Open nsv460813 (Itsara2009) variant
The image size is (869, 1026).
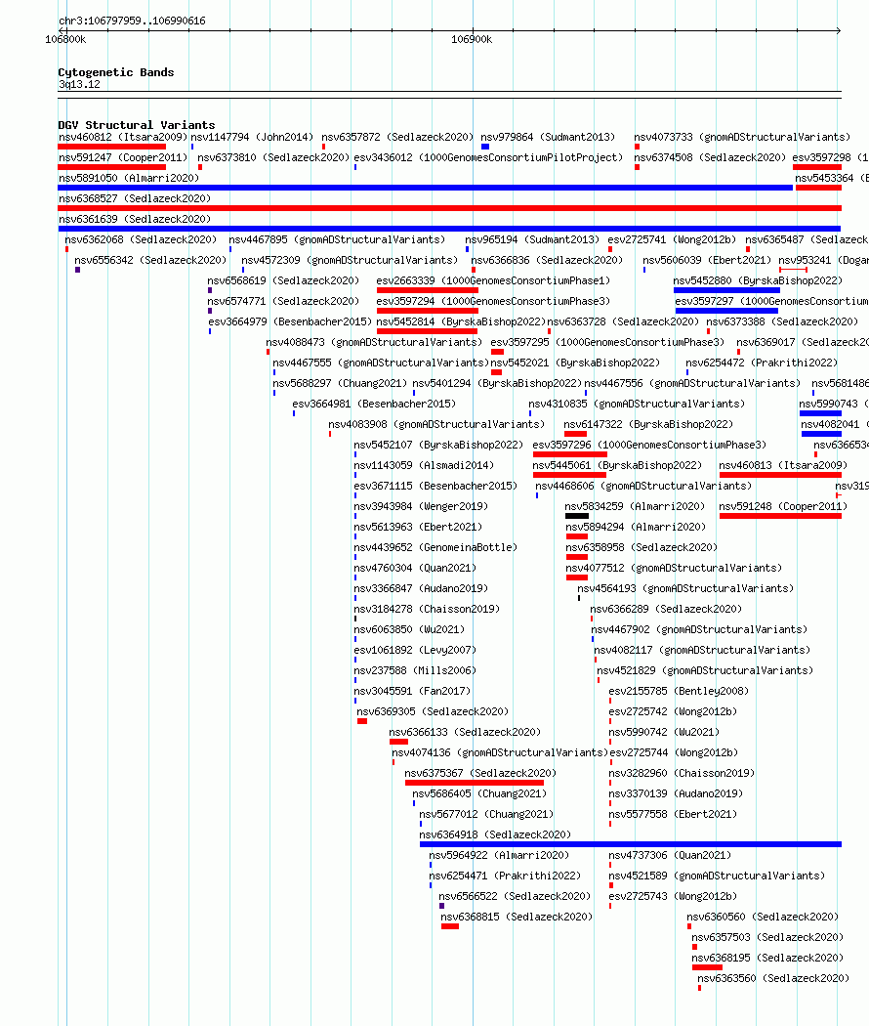coord(783,466)
